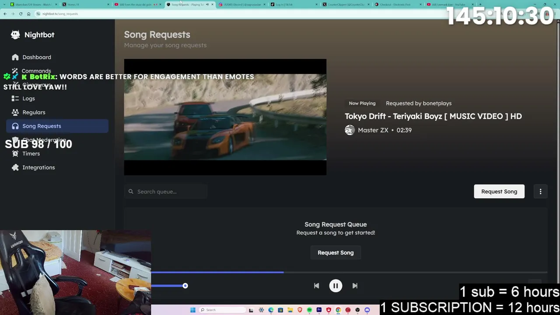Switch to Google Chrome in taskbar

pyautogui.click(x=338, y=310)
